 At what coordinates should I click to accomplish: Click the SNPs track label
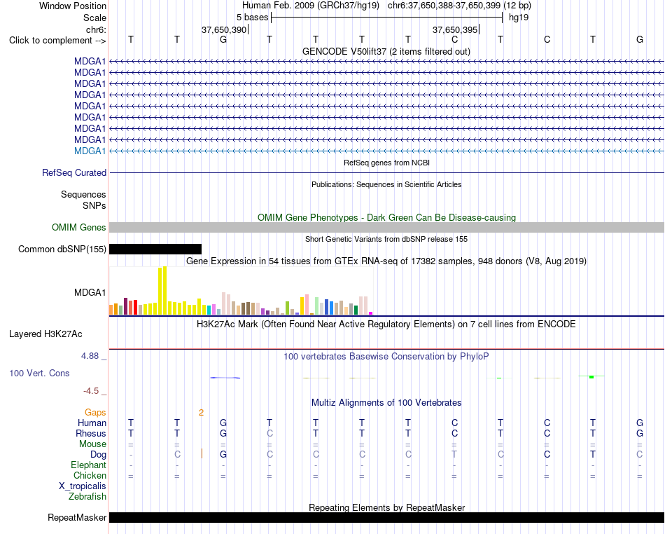pyautogui.click(x=94, y=205)
